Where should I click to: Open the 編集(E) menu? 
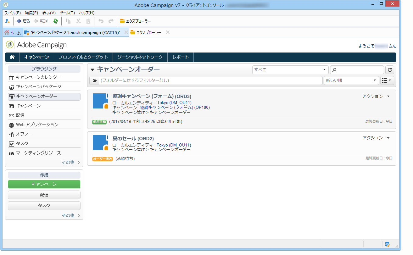click(31, 13)
